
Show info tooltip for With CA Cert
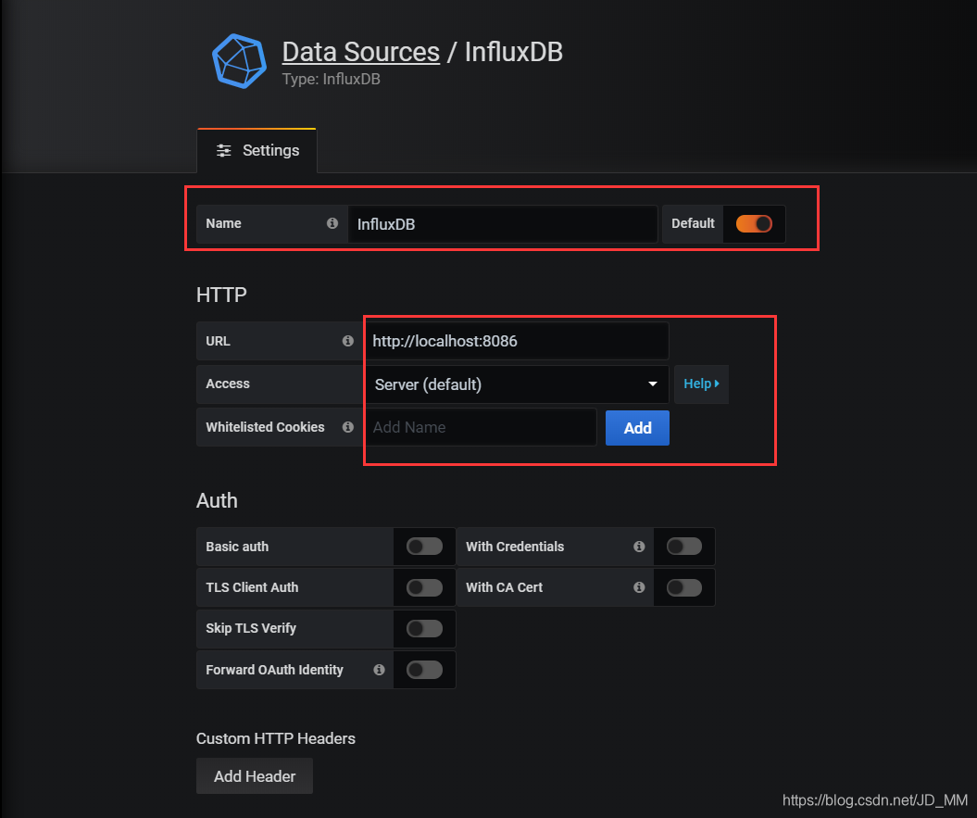[x=639, y=587]
